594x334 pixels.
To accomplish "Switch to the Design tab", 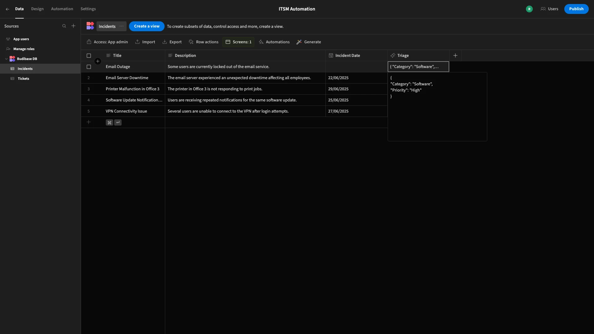I will [37, 9].
